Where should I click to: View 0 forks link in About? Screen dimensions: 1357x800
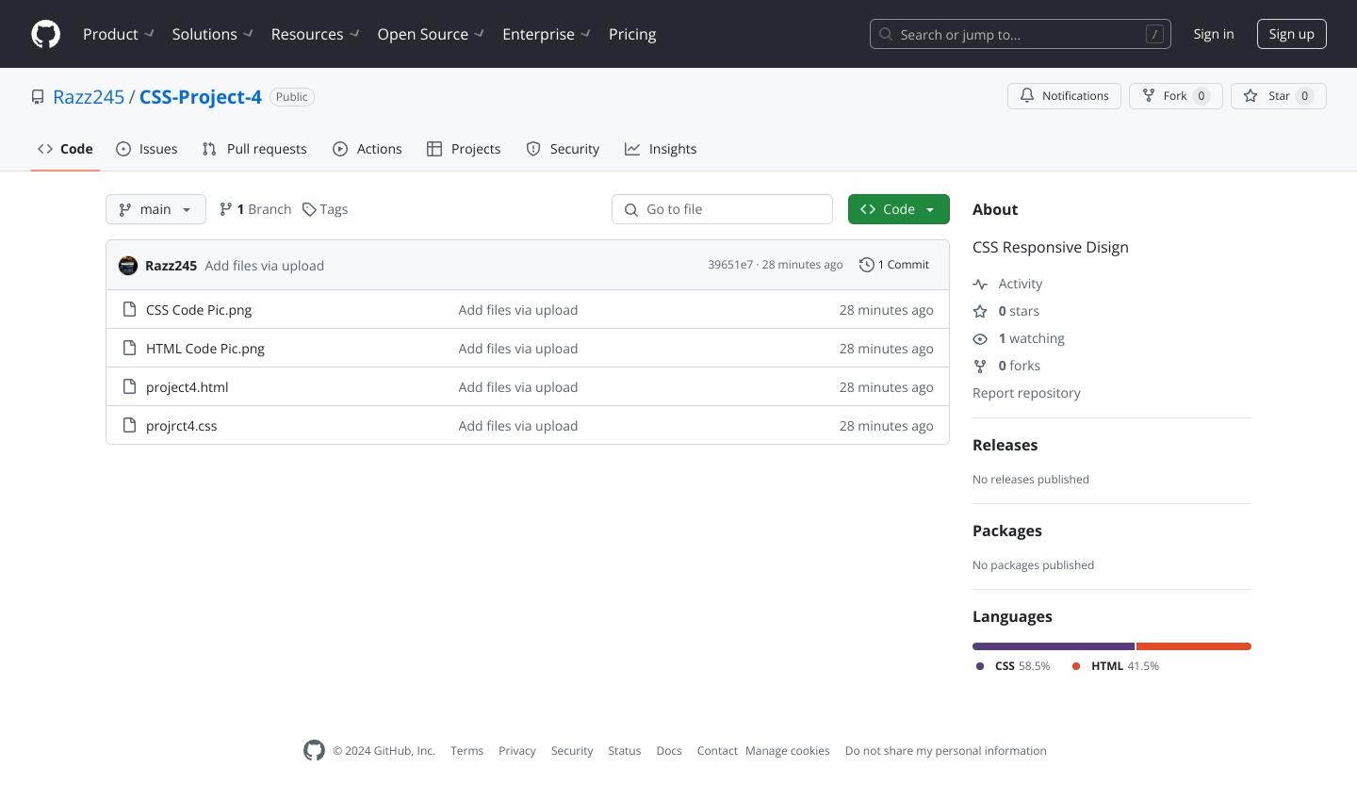coord(1006,366)
